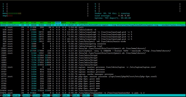Activate F4 Filter in the function bar
This screenshot has width=186, height=97.
point(35,95)
